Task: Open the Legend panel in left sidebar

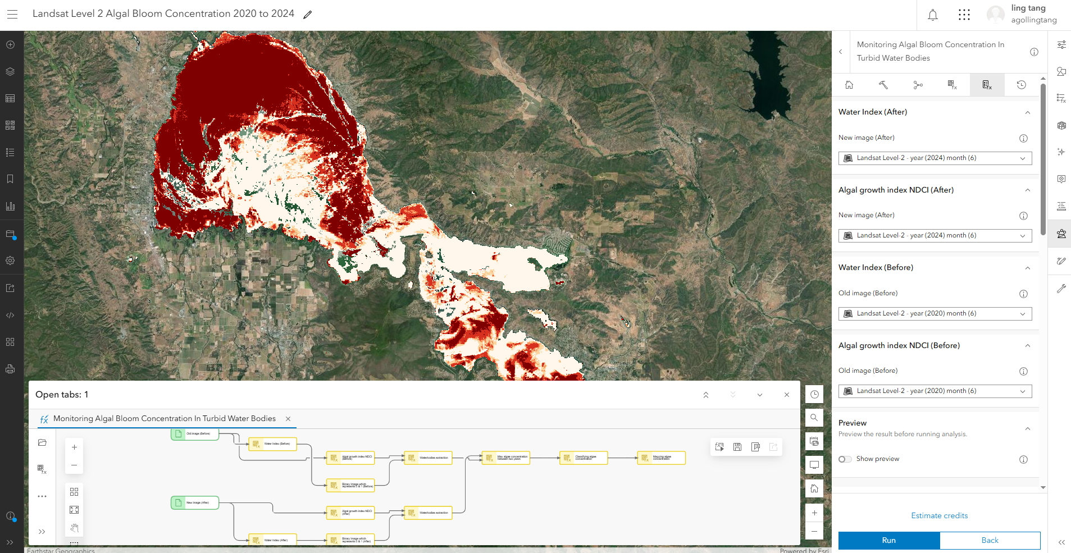Action: pyautogui.click(x=10, y=152)
